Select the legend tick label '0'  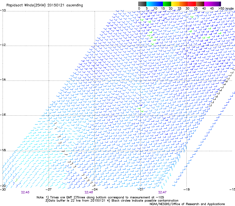coord(139,8)
